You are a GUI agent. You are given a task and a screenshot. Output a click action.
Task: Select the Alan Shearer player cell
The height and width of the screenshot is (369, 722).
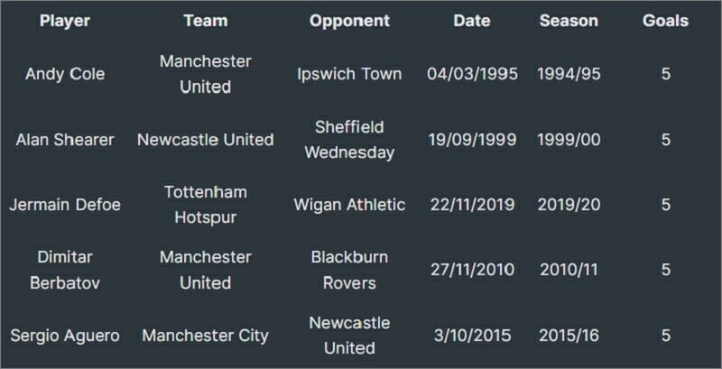[64, 140]
